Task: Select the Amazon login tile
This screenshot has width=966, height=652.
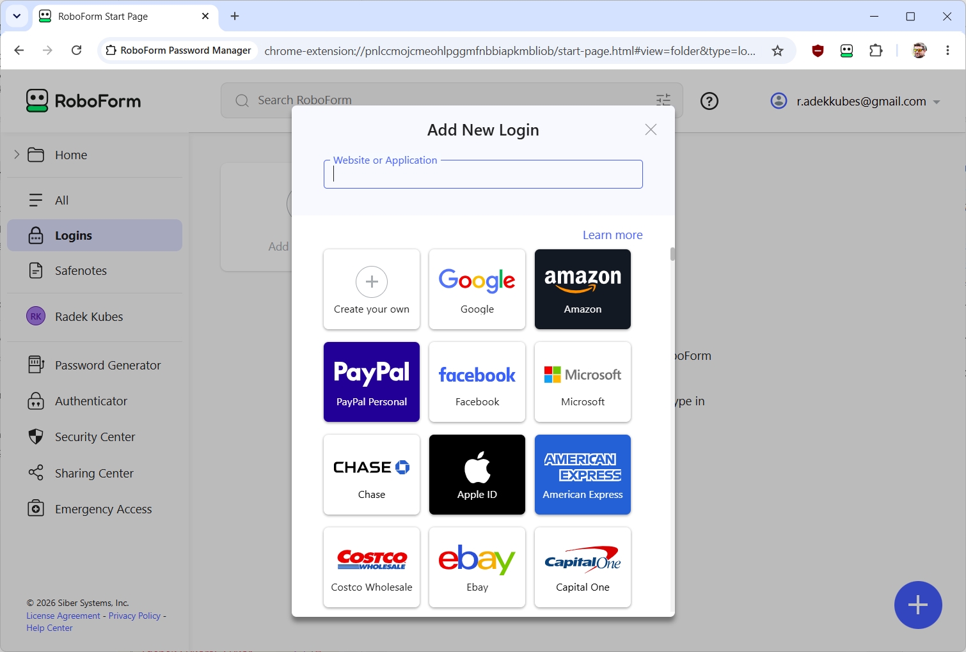Action: (x=583, y=289)
